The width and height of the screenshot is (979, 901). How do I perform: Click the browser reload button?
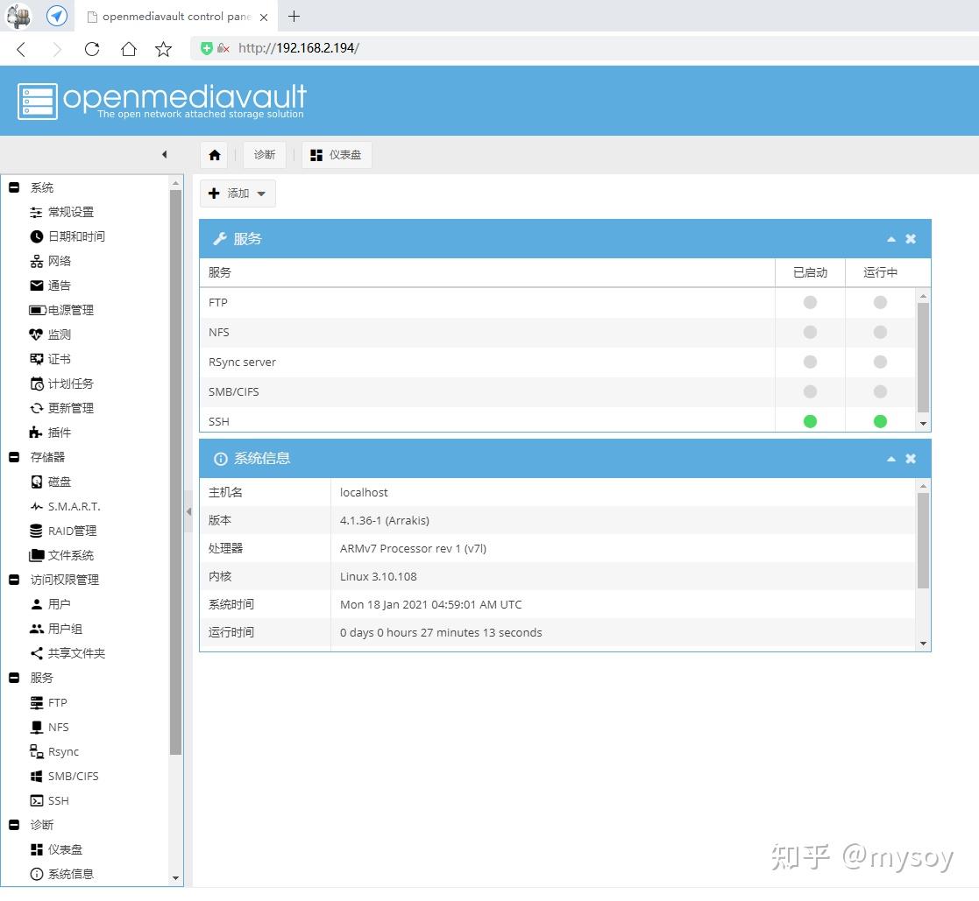pos(91,49)
